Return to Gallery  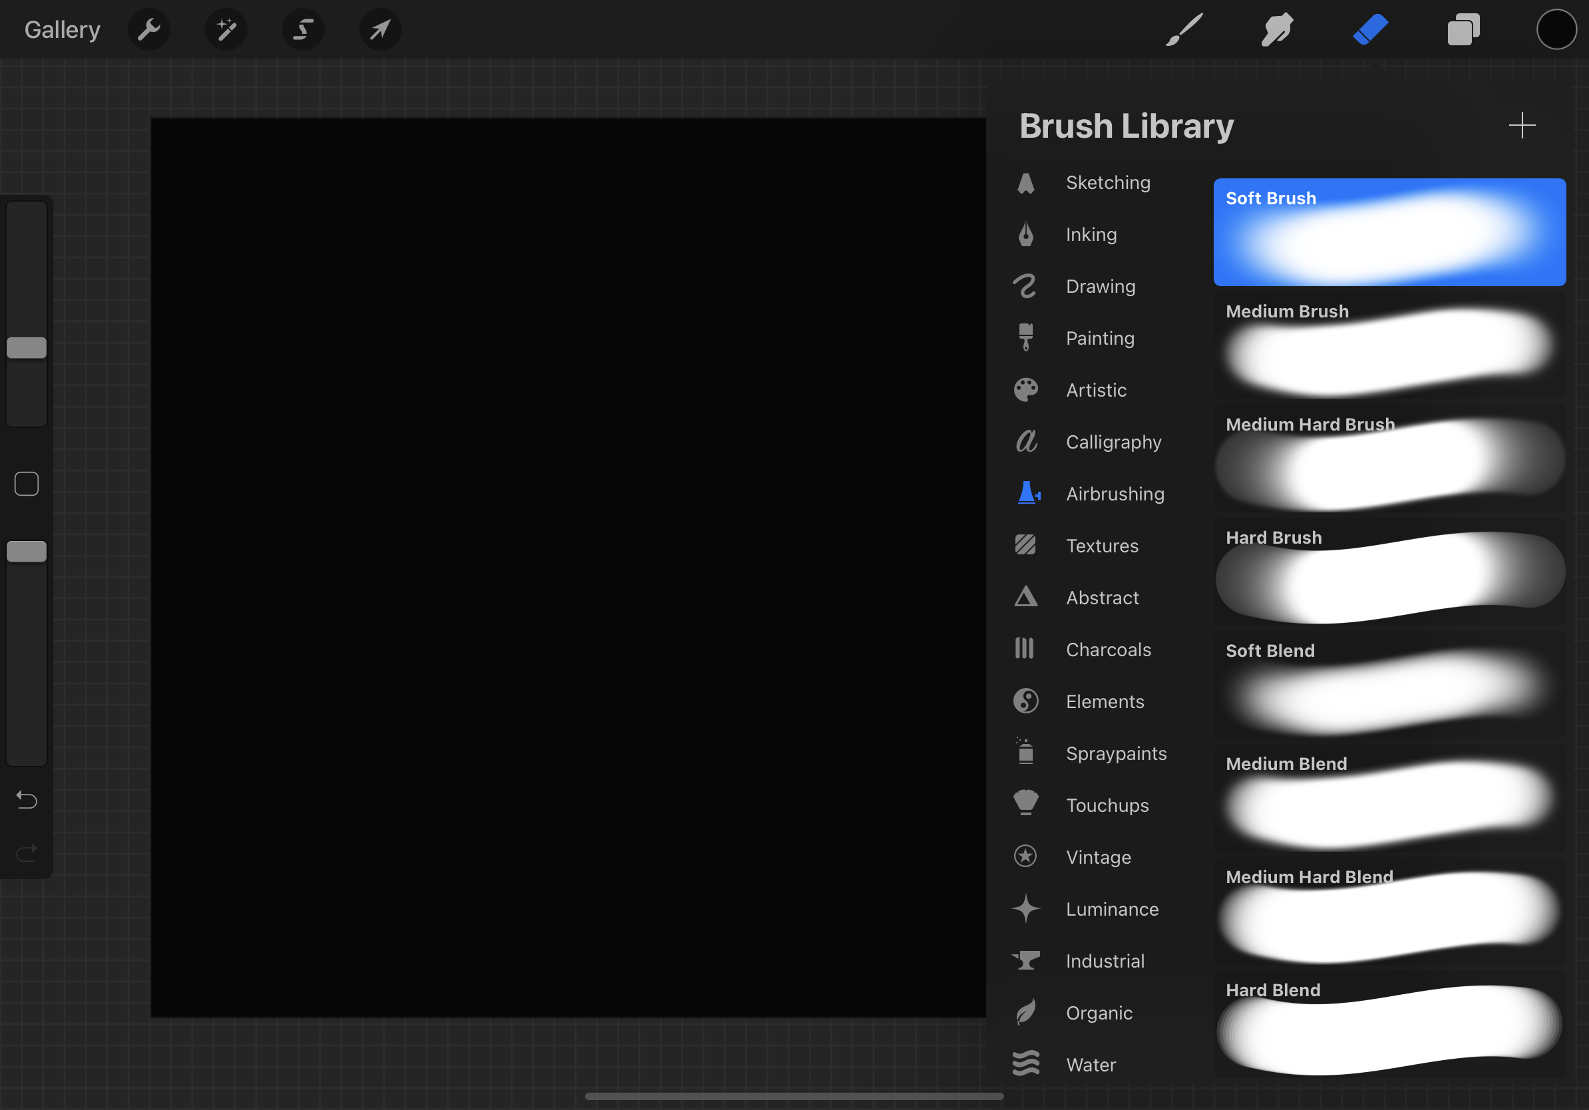coord(63,30)
